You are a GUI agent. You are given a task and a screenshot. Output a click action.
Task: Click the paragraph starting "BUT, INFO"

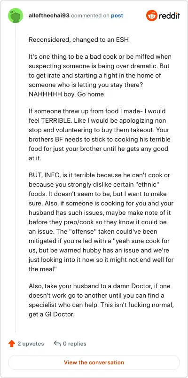[101, 222]
